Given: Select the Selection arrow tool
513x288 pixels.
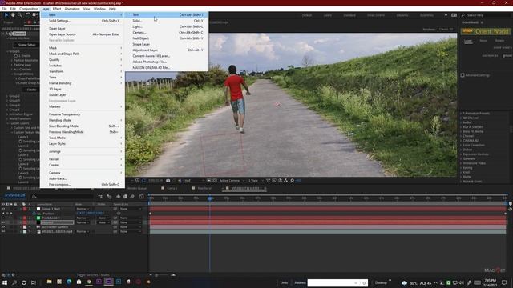Looking at the screenshot, I should click(6, 15).
